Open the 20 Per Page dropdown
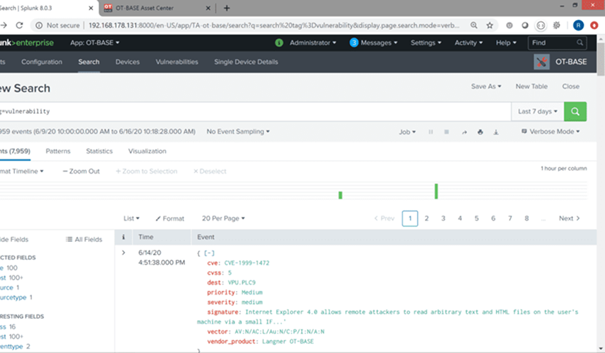 coord(223,218)
